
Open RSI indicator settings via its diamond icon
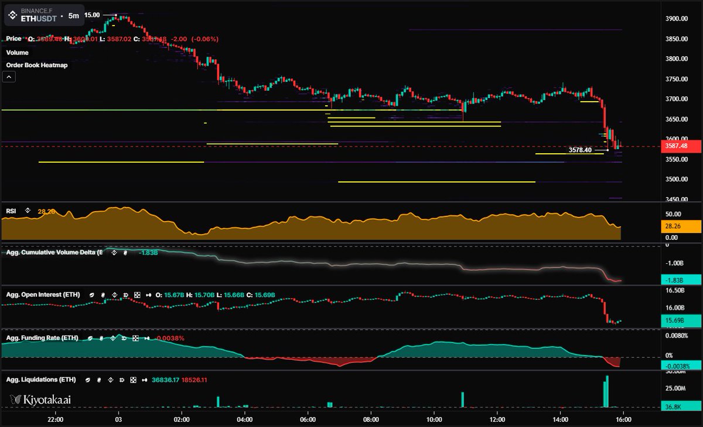coord(27,211)
